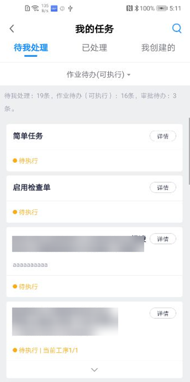Switch to the 已处理 tab
Screen dimensions: 190x382
[95, 48]
